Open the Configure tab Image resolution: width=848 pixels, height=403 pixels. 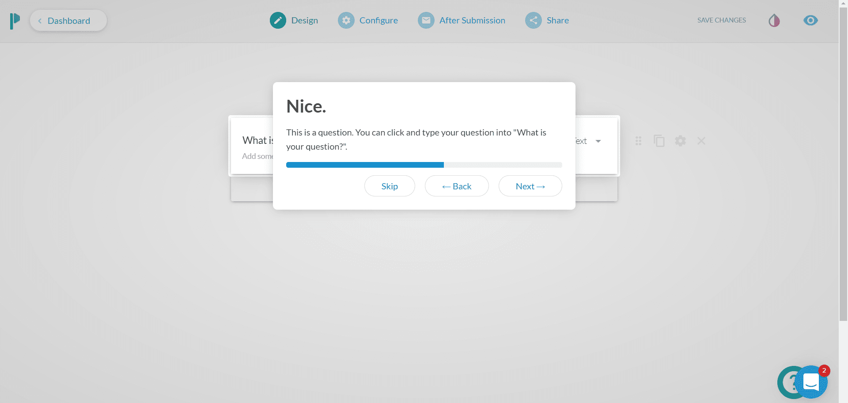tap(368, 20)
